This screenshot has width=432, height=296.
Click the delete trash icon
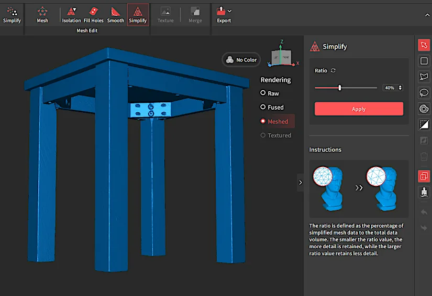(x=424, y=156)
